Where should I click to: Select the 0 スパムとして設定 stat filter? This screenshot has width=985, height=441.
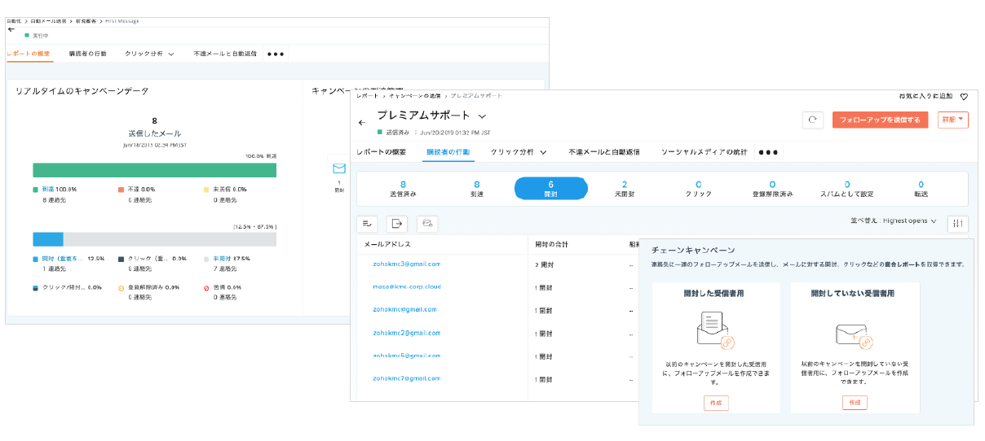coord(847,189)
